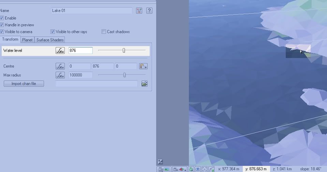This screenshot has width=327, height=172.
Task: Click the curved path icon in preview toolbar
Action: [x=211, y=169]
